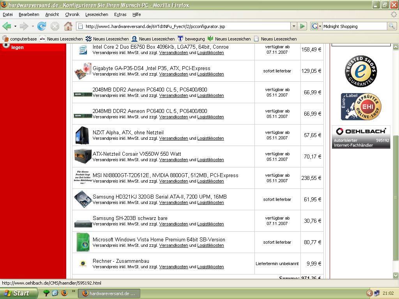The height and width of the screenshot is (299, 399).
Task: Open the Ansicht menu
Action: pos(52,14)
